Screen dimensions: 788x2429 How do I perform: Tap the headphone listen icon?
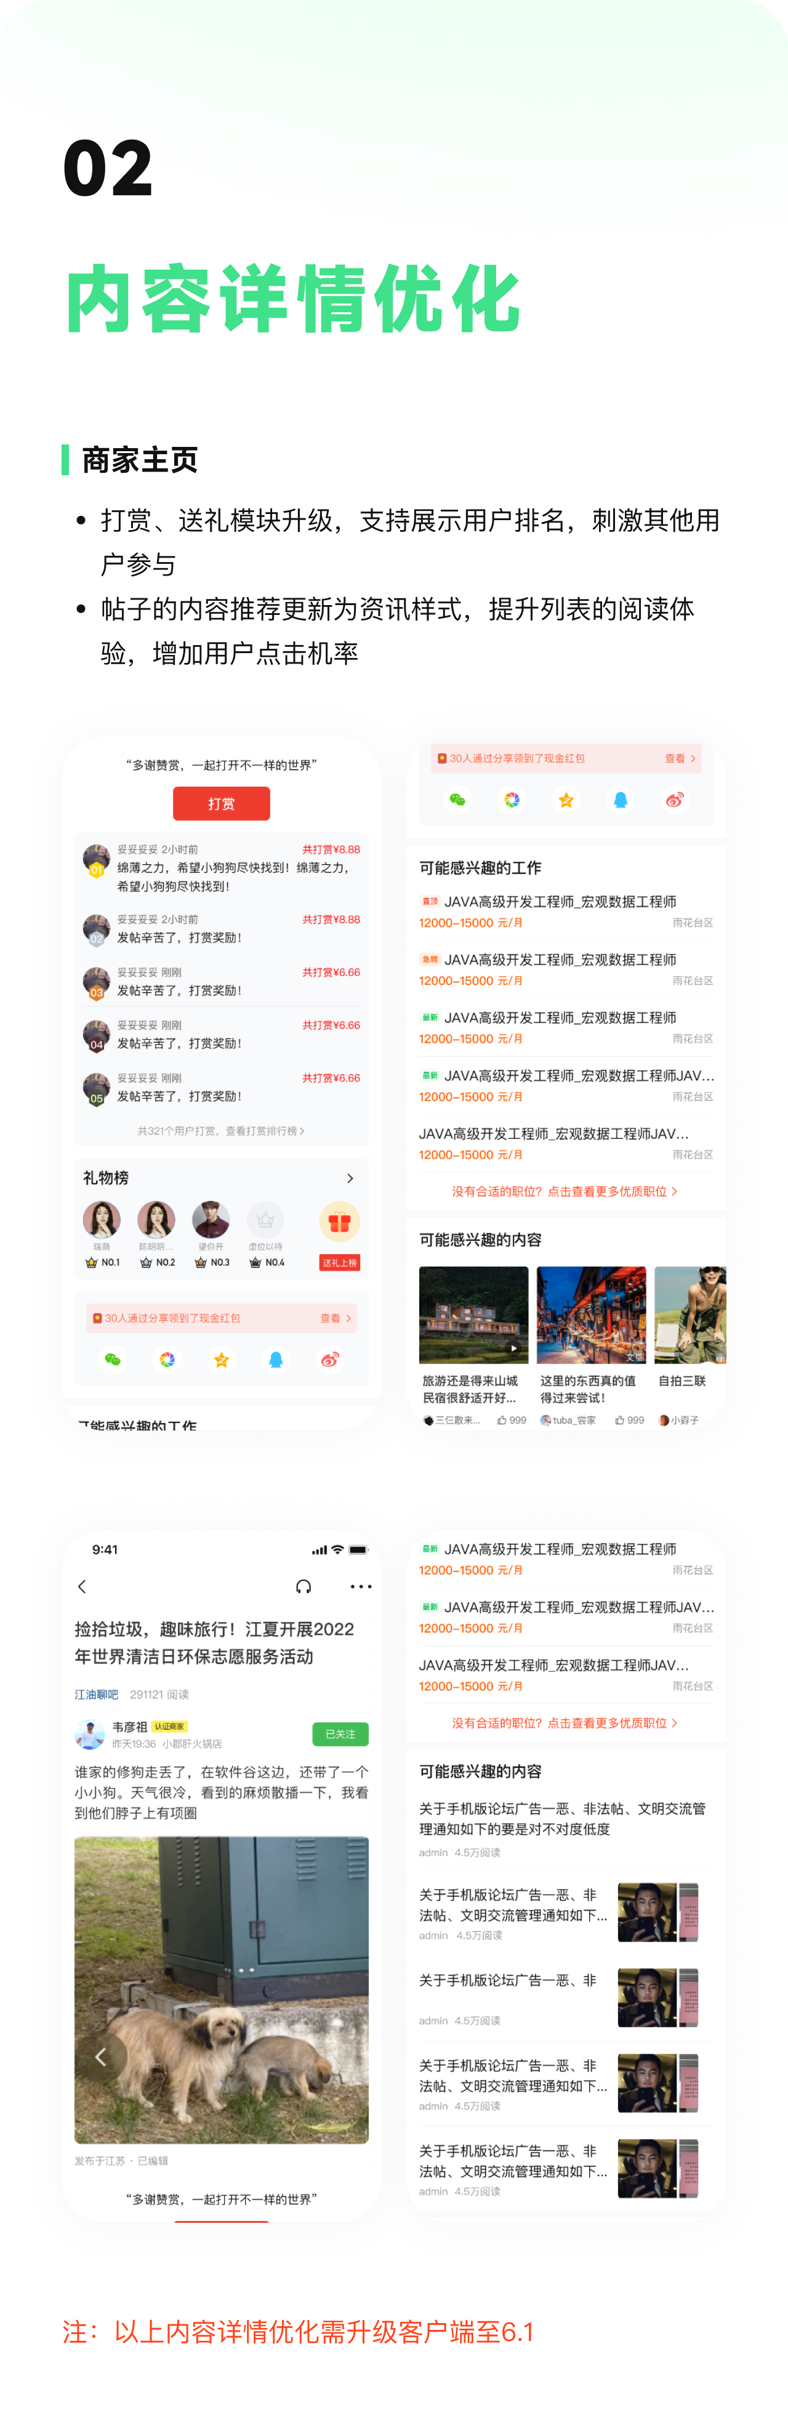(304, 1587)
